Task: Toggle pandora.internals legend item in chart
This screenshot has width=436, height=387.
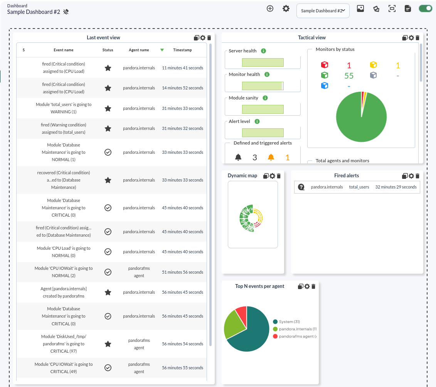Action: (295, 329)
